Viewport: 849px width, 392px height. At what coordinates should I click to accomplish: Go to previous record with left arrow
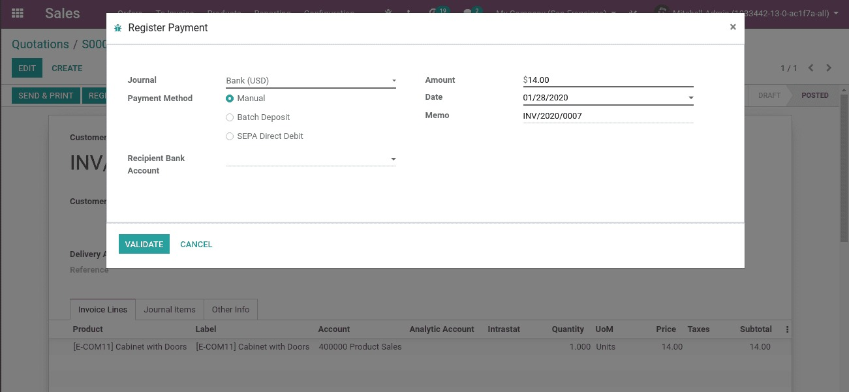[811, 68]
